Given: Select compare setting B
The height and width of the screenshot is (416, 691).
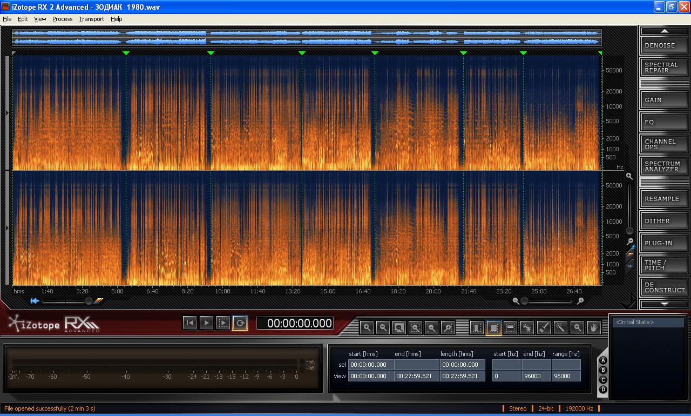Looking at the screenshot, I should point(604,370).
